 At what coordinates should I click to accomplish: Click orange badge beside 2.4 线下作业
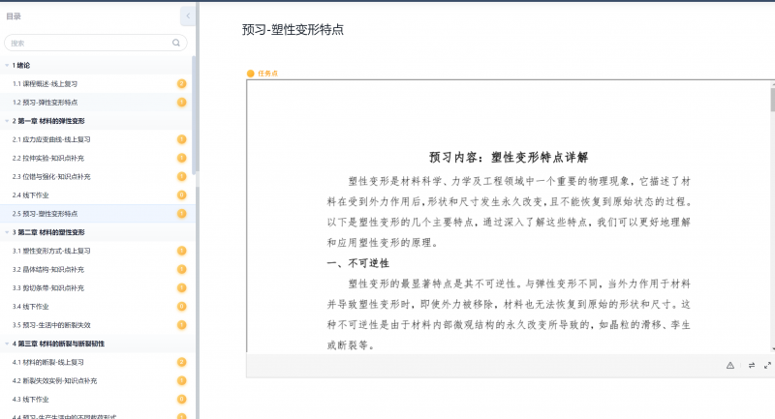pyautogui.click(x=181, y=195)
